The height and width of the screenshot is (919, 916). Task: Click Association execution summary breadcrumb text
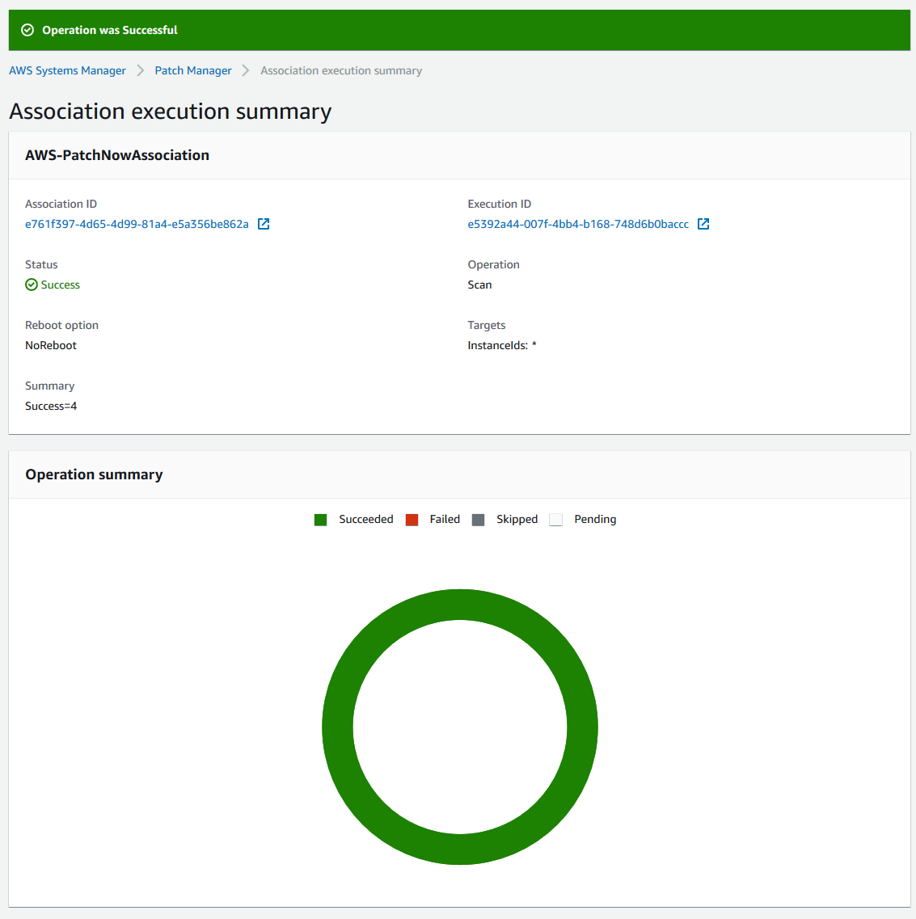click(341, 70)
